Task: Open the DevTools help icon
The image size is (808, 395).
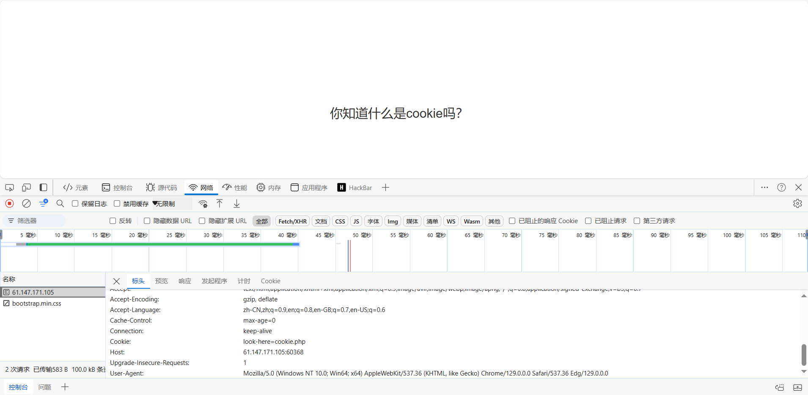Action: (x=781, y=187)
